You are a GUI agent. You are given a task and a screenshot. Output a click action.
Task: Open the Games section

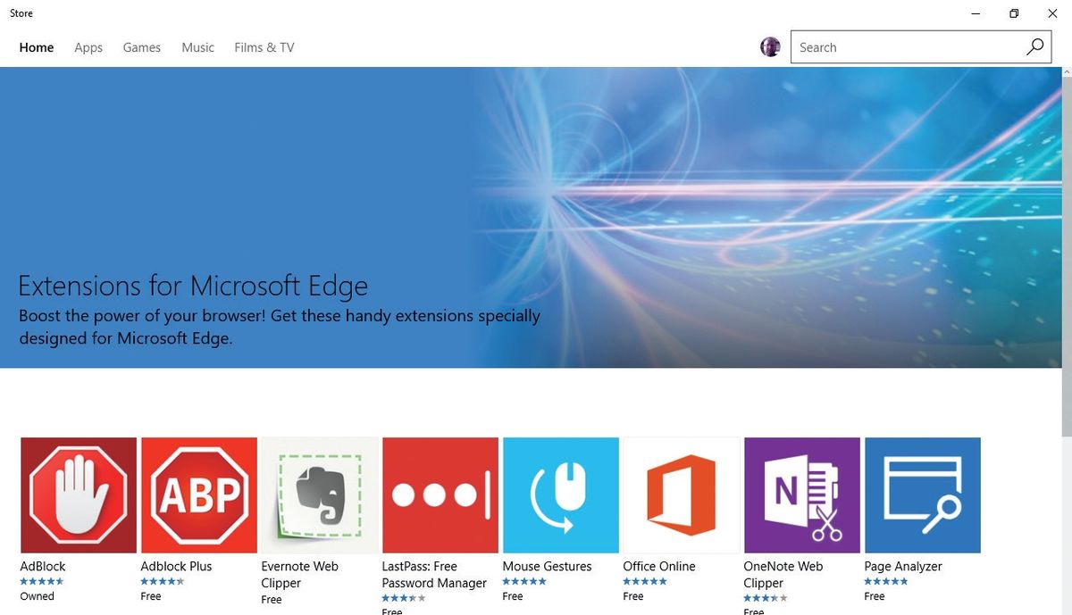point(141,47)
